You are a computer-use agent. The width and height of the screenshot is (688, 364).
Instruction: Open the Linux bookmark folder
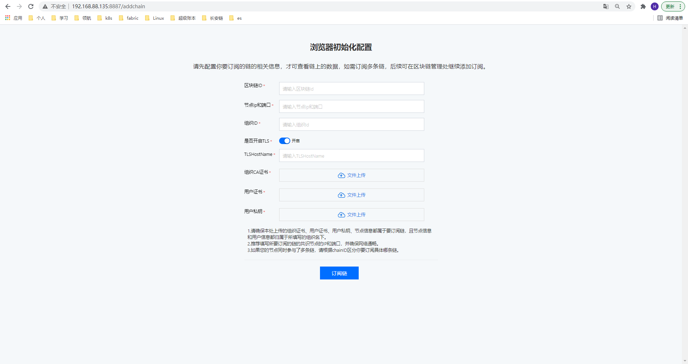(x=155, y=18)
